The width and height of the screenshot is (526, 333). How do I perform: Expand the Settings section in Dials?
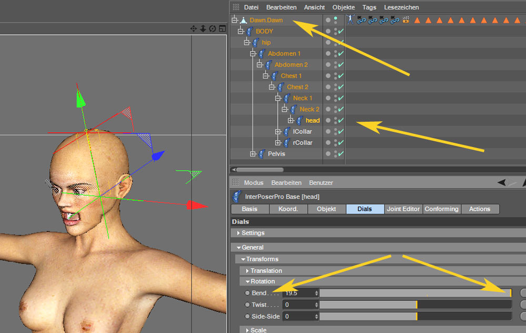point(238,233)
